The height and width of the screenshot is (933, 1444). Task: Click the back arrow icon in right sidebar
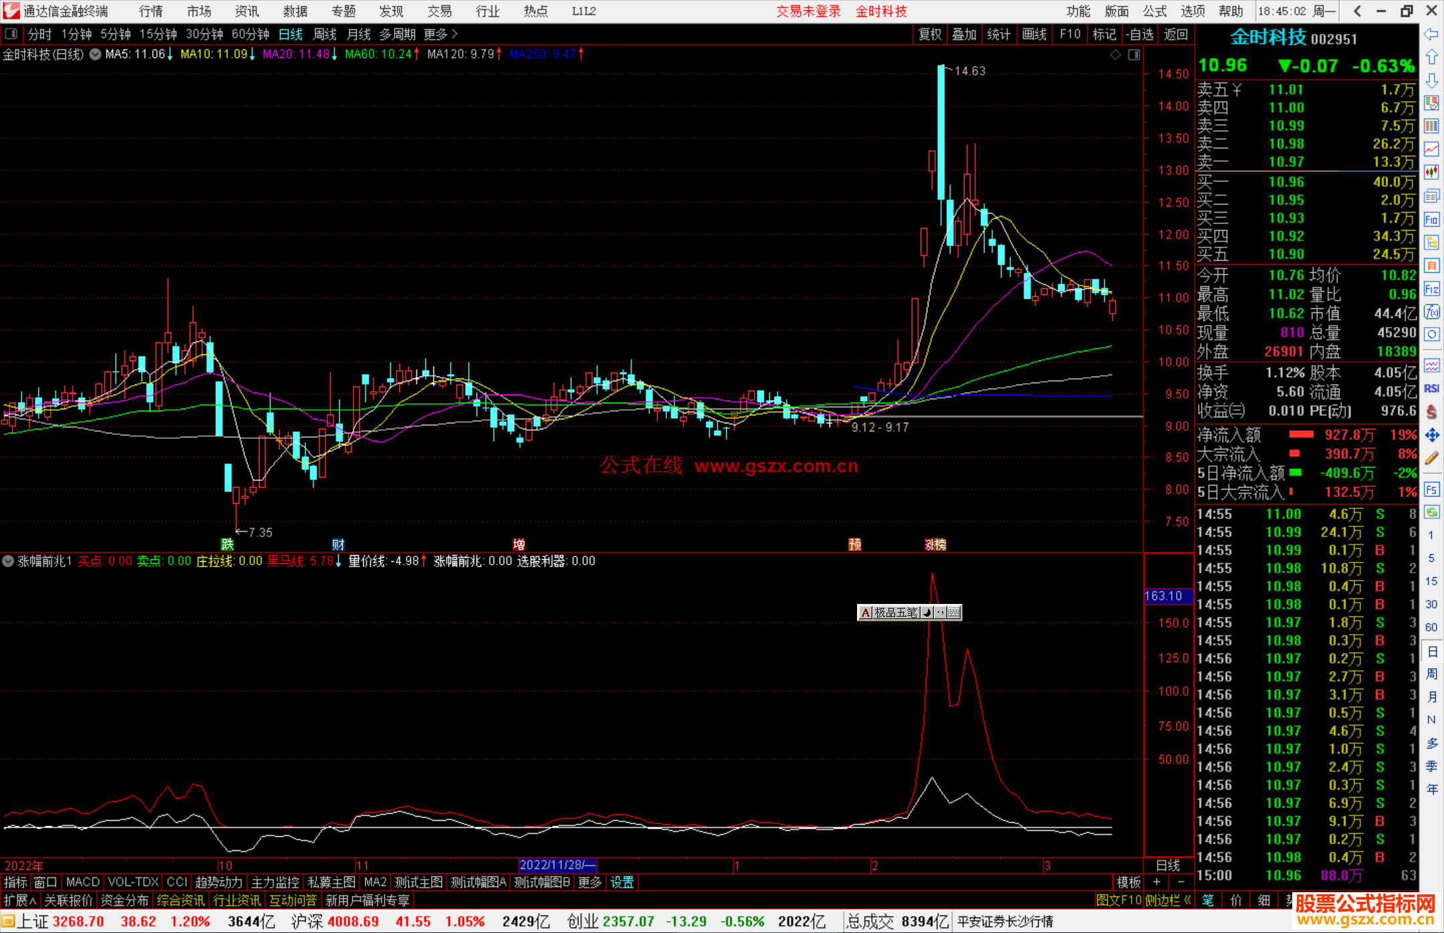click(x=1431, y=34)
